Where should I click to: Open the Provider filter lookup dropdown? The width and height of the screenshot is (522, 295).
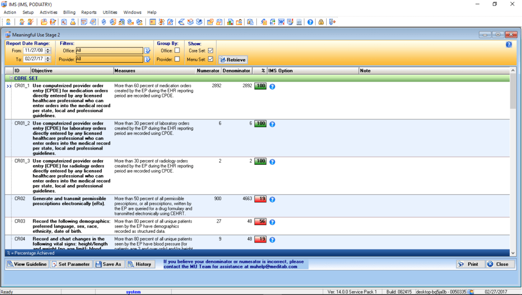[x=147, y=59]
